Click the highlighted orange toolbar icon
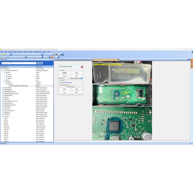Screen dimensions: 193x193 [52, 57]
